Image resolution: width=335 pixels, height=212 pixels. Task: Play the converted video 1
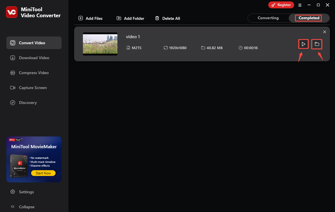point(303,44)
